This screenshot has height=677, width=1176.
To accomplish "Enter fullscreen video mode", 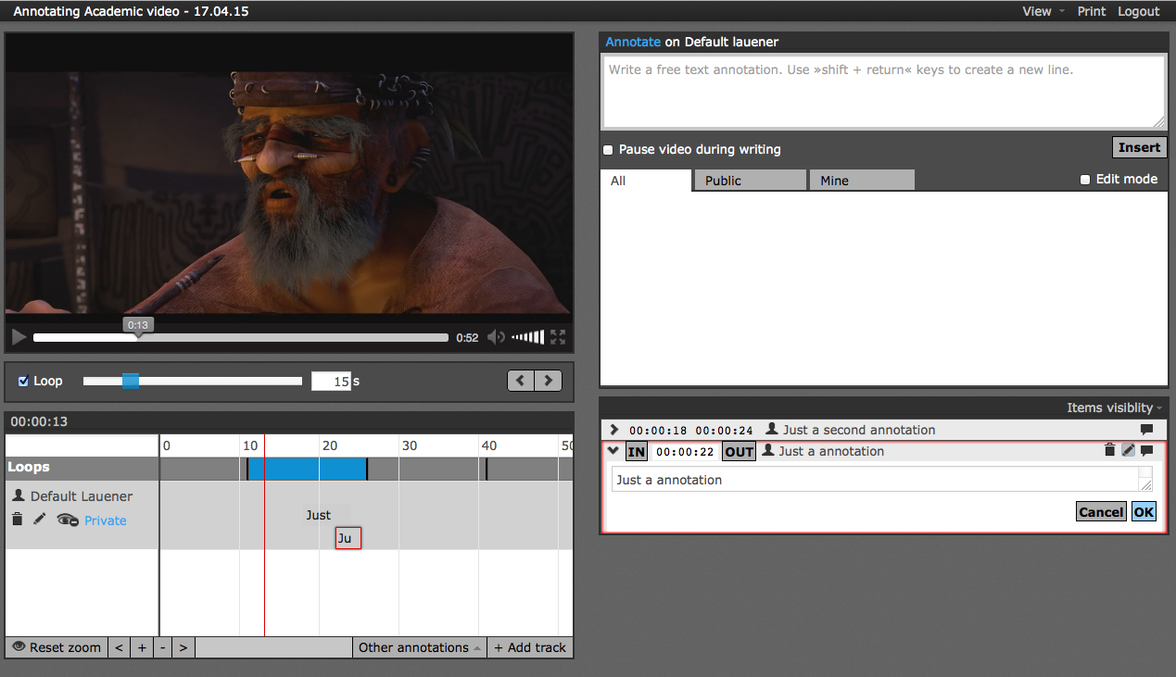I will tap(558, 337).
